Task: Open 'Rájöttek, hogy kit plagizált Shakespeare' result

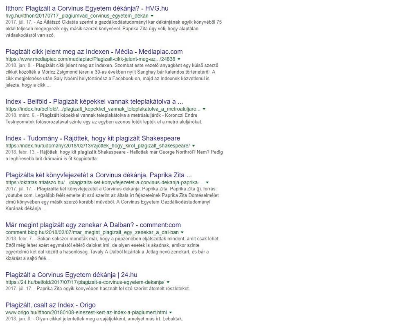Action: pos(93,138)
